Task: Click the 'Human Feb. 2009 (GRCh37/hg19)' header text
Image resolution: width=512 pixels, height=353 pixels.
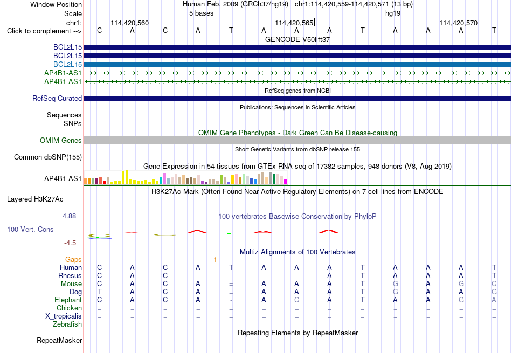Action: tap(236, 4)
